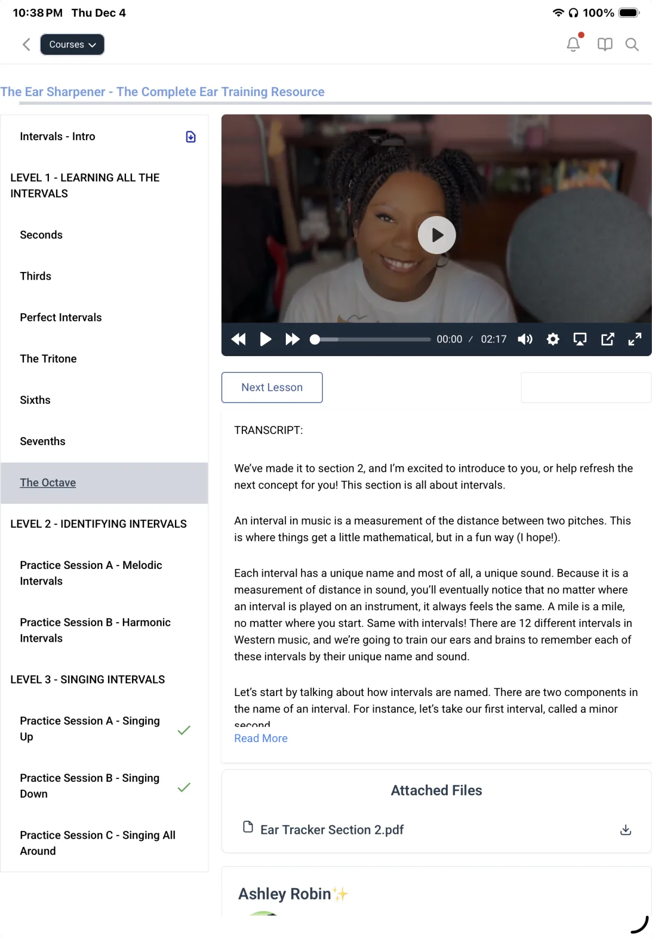Image resolution: width=652 pixels, height=937 pixels.
Task: Click the battery indicator
Action: click(630, 12)
